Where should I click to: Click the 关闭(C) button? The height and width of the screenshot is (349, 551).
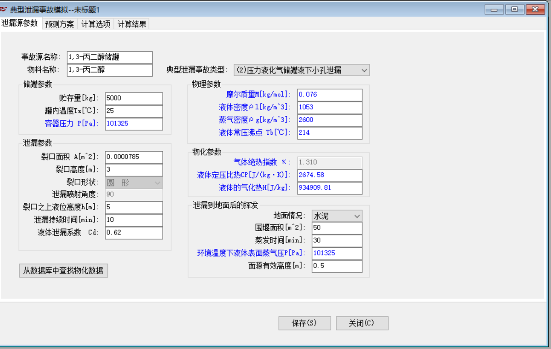pyautogui.click(x=362, y=323)
